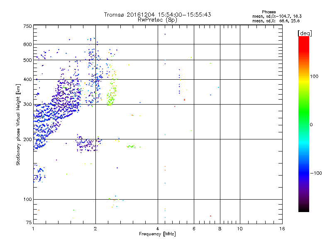Click the '[deg]' colorbar unit label

(305, 33)
